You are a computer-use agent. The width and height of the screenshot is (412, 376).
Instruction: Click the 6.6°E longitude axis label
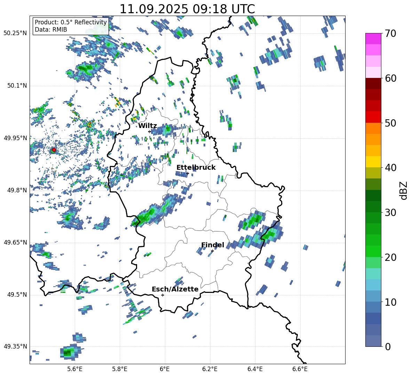pyautogui.click(x=300, y=369)
